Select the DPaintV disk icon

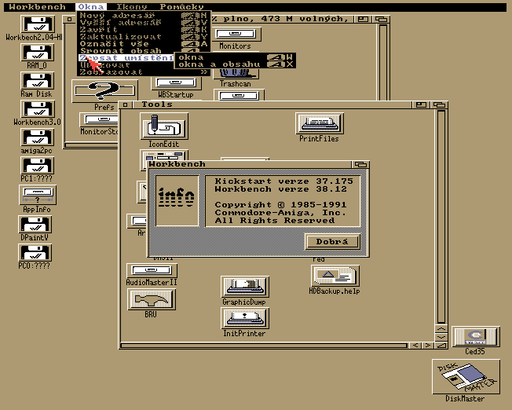pyautogui.click(x=36, y=225)
